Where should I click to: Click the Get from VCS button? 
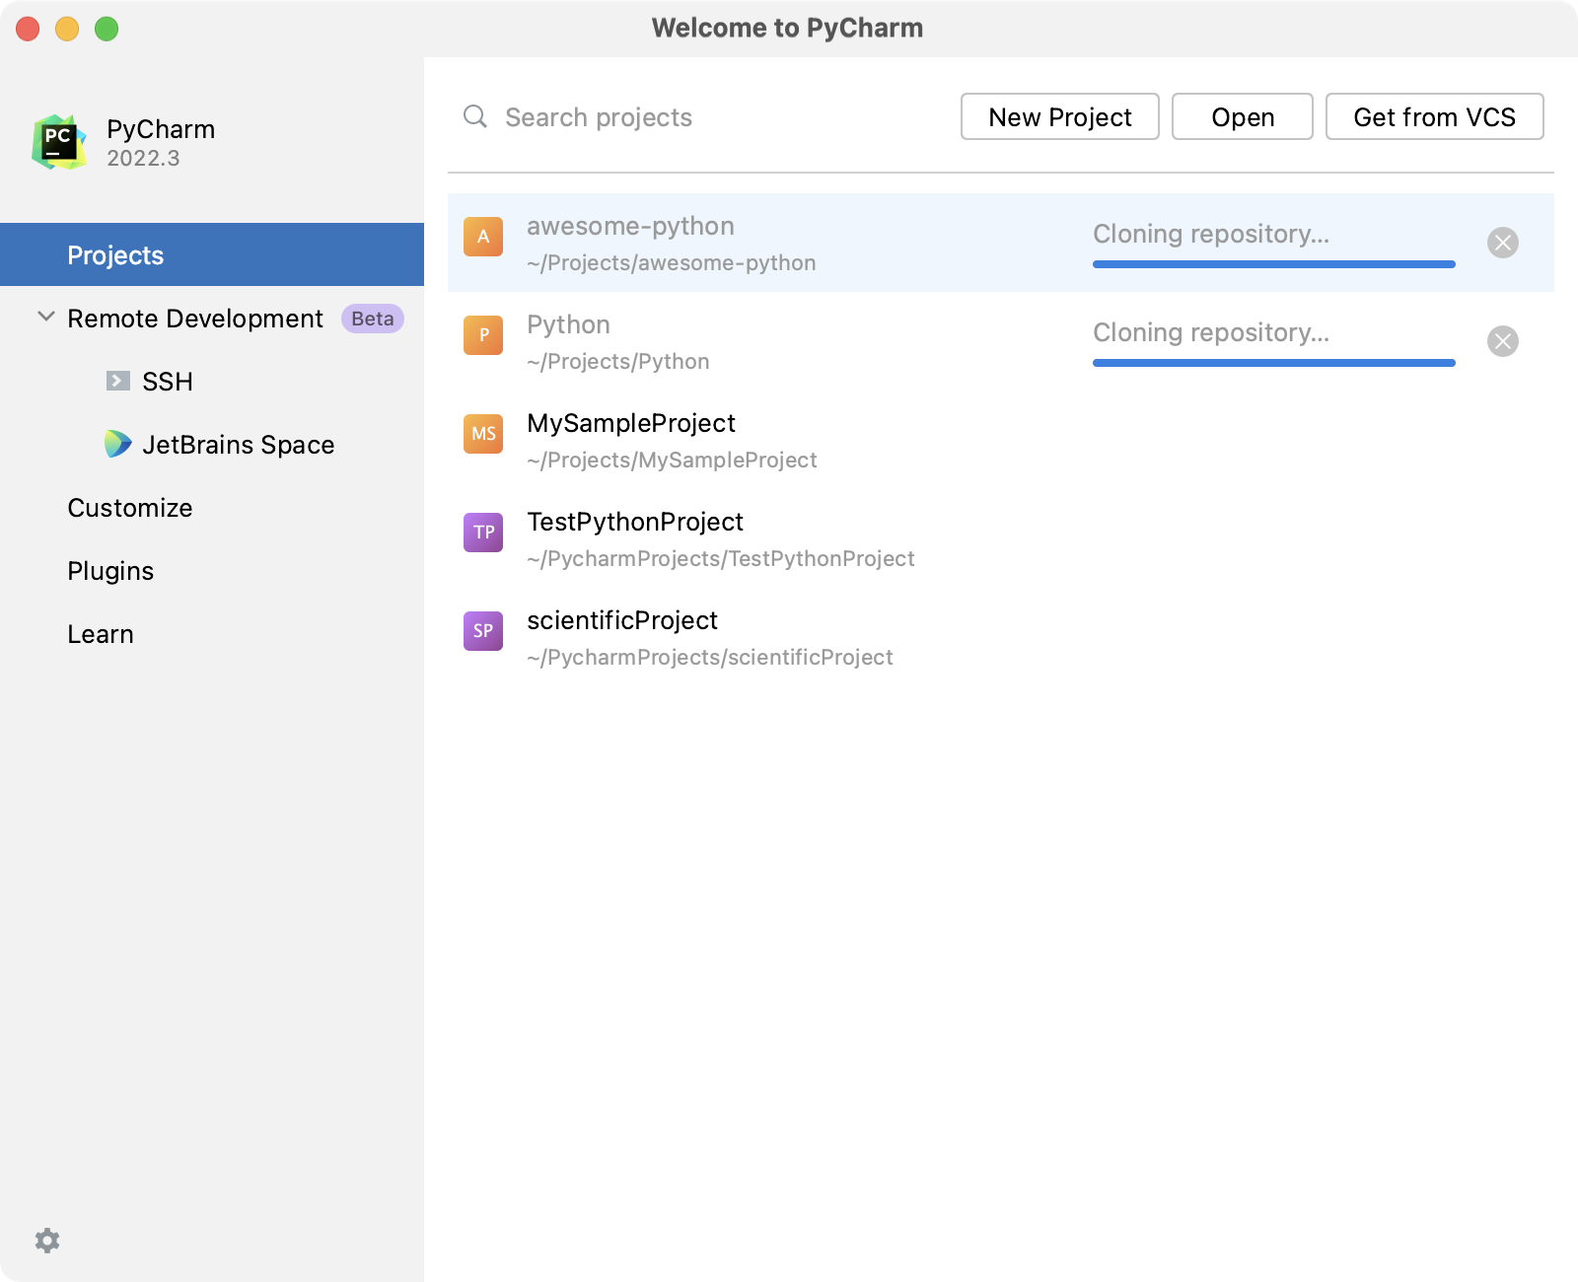(x=1434, y=116)
